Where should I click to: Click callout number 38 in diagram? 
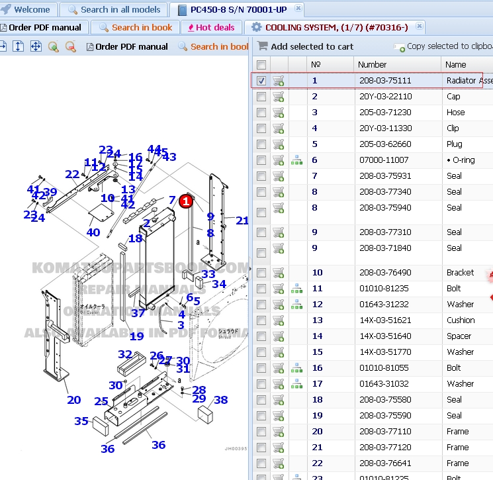(x=221, y=400)
